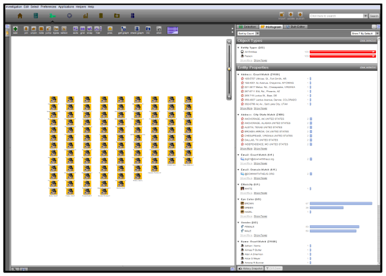The width and height of the screenshot is (386, 276).
Task: Collapse the Address: City State Match section
Action: pos(238,115)
